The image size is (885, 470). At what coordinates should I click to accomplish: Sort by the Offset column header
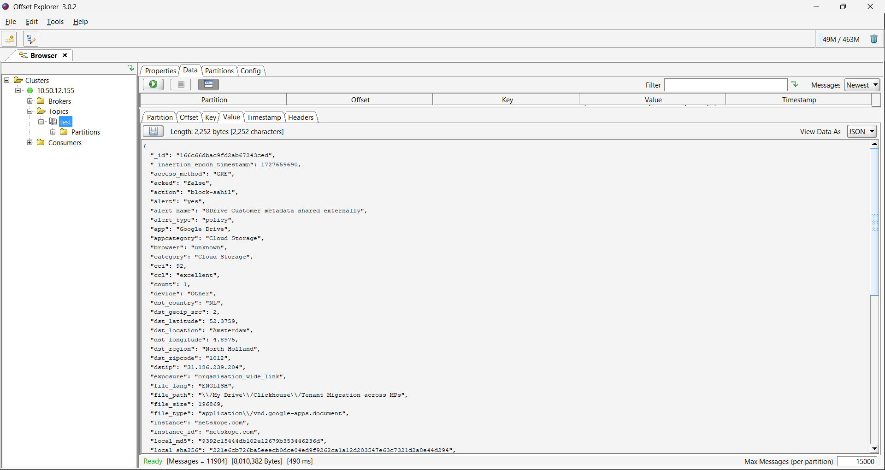point(360,100)
